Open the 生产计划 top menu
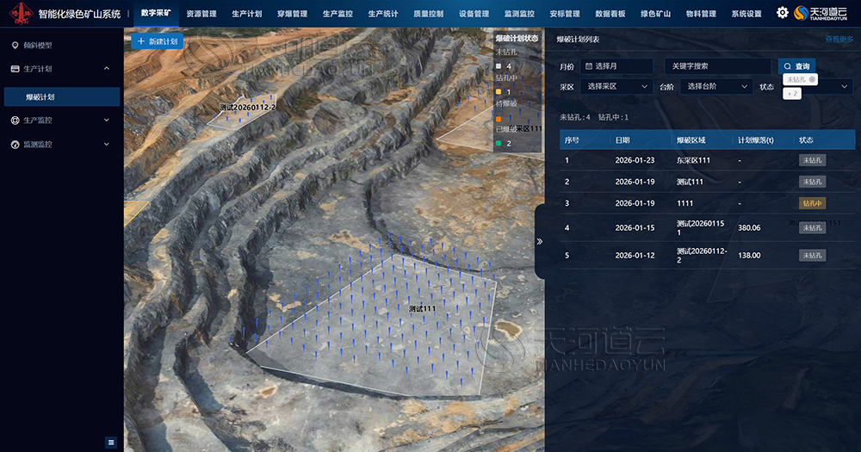Image resolution: width=861 pixels, height=452 pixels. (246, 14)
